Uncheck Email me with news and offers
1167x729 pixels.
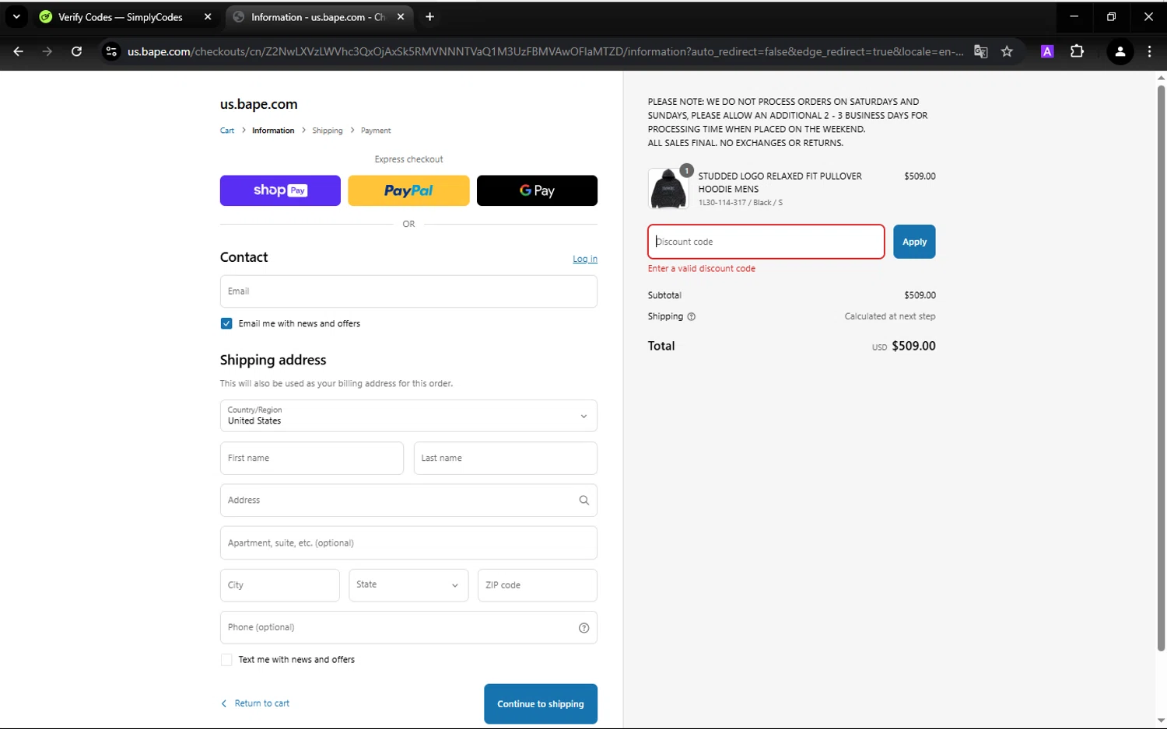[x=226, y=323]
